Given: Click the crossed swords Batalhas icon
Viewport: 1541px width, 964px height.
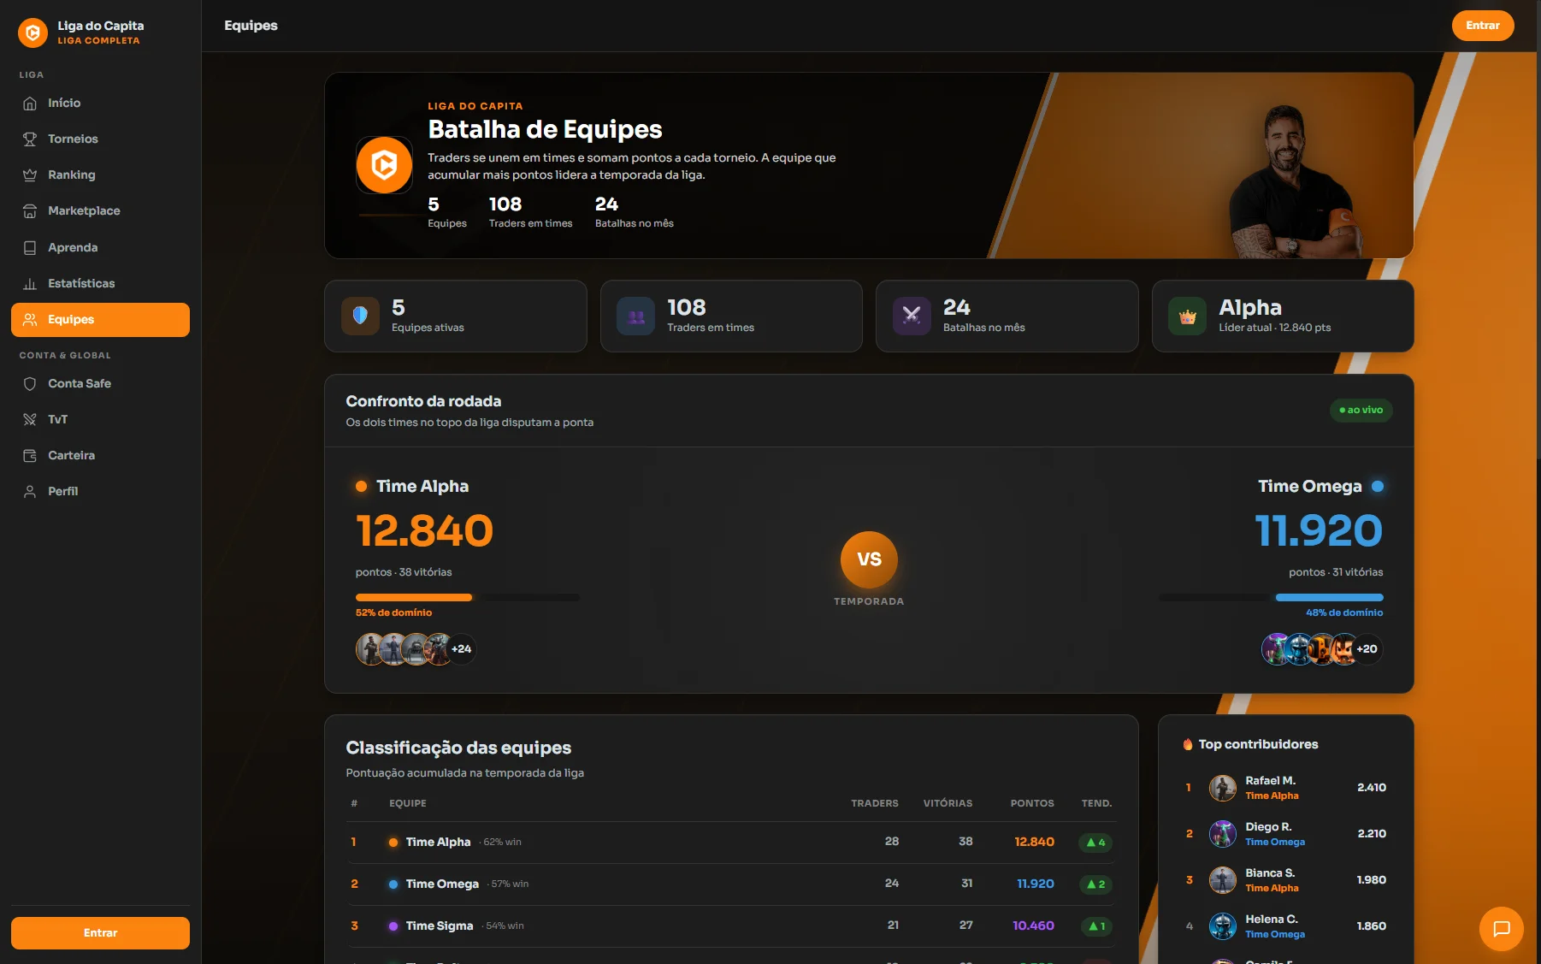Looking at the screenshot, I should [912, 316].
